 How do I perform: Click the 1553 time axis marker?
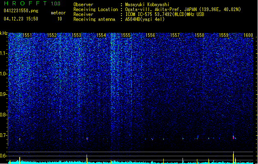(x=77, y=35)
